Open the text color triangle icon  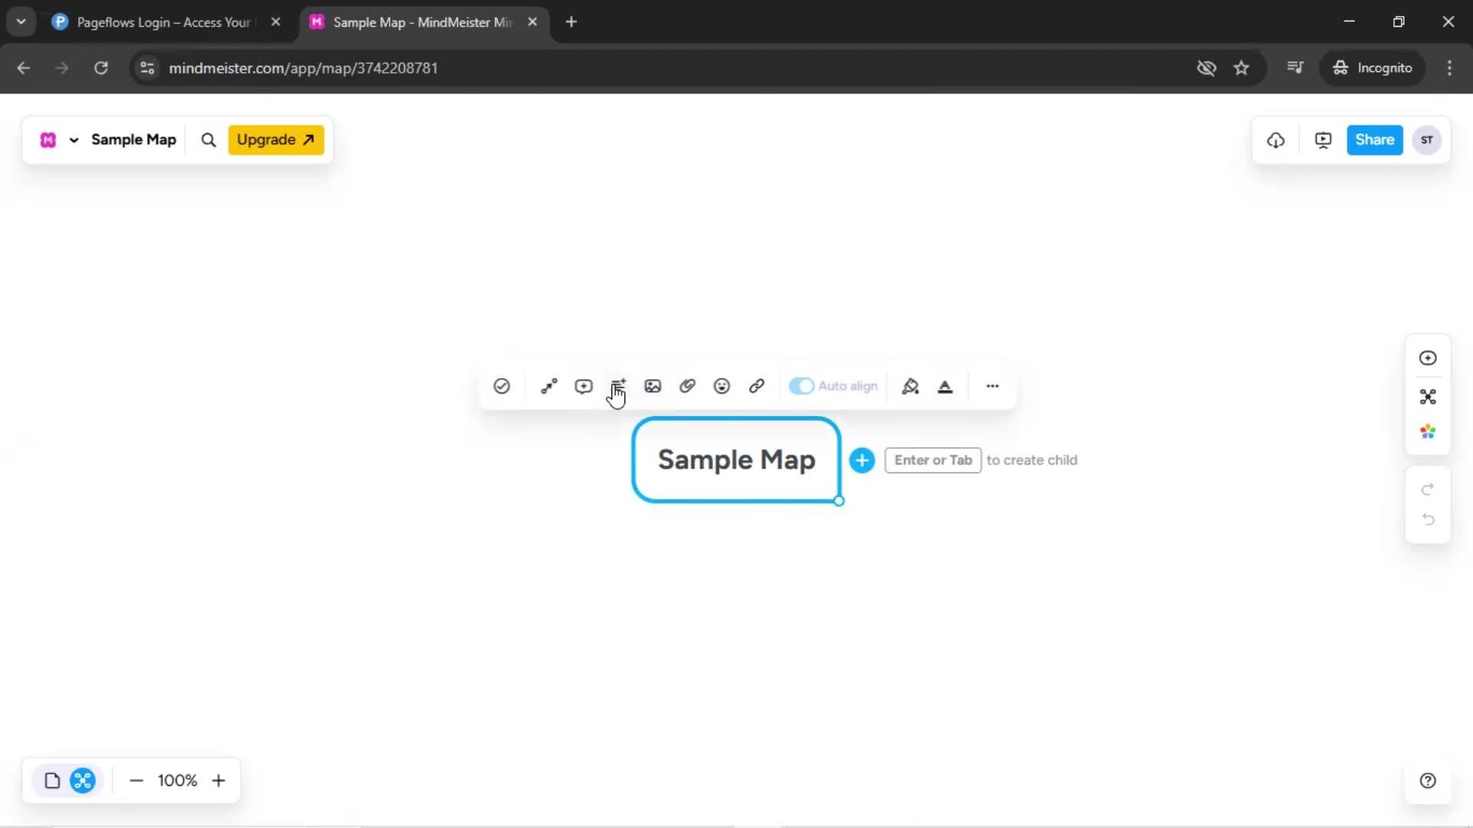(x=945, y=386)
